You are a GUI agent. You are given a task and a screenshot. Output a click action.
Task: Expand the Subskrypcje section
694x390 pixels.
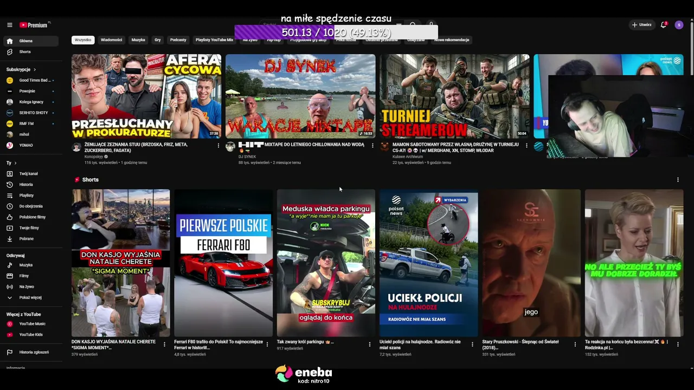point(21,69)
